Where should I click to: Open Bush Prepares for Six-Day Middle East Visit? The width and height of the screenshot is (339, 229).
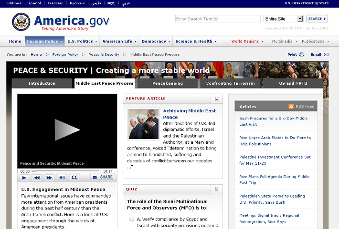273,121
